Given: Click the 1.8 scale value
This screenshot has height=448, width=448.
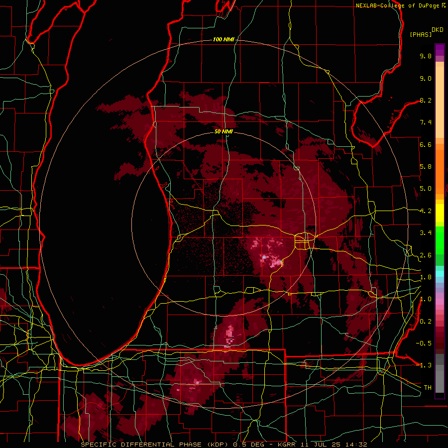Looking at the screenshot, I should [426, 277].
